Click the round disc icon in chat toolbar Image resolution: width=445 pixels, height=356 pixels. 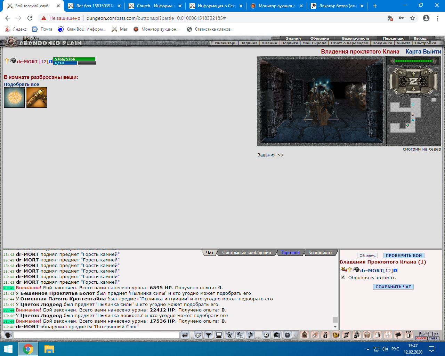[287, 335]
